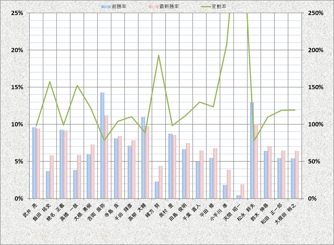
Task: Click the blue 前勝率 legend swatch
Action: pyautogui.click(x=106, y=7)
